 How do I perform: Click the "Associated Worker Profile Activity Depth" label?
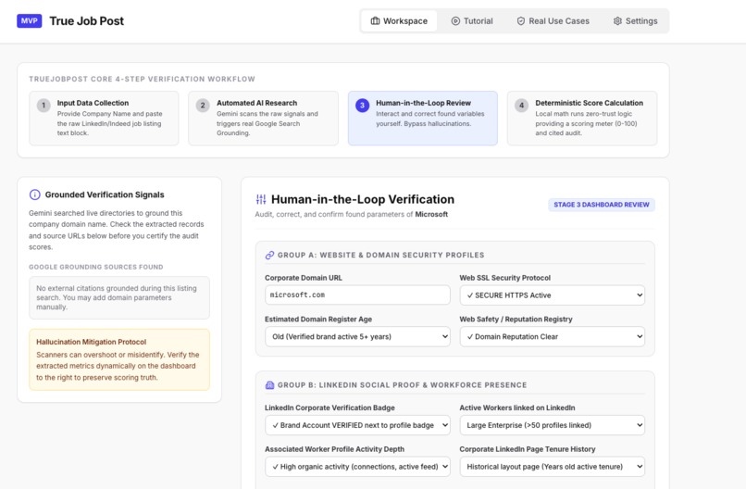tap(334, 449)
